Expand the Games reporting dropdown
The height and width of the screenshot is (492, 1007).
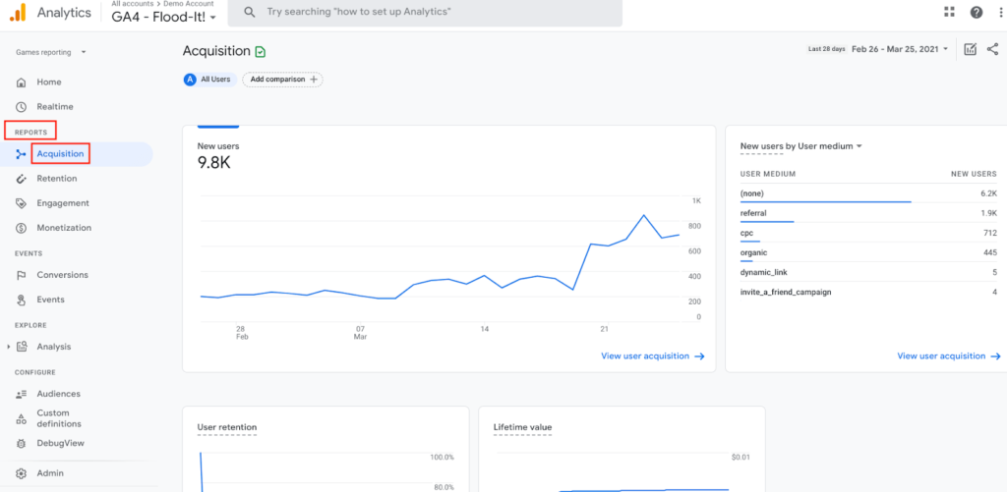51,52
